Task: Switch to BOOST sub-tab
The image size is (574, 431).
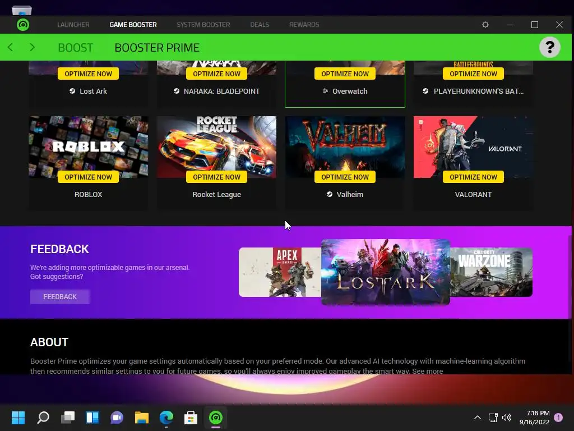Action: (x=76, y=48)
